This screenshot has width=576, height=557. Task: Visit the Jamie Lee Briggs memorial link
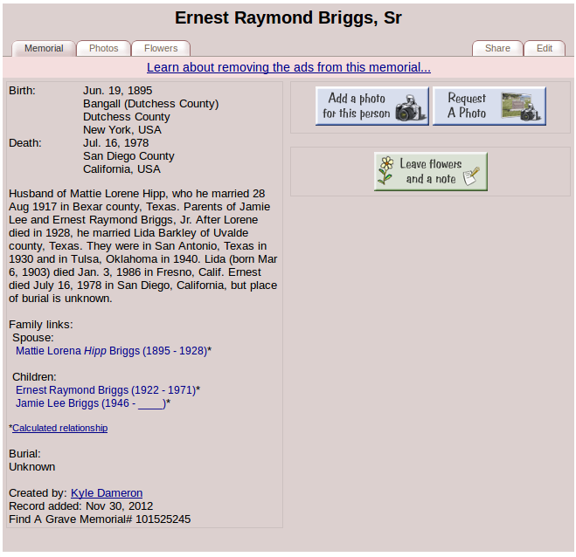point(90,403)
